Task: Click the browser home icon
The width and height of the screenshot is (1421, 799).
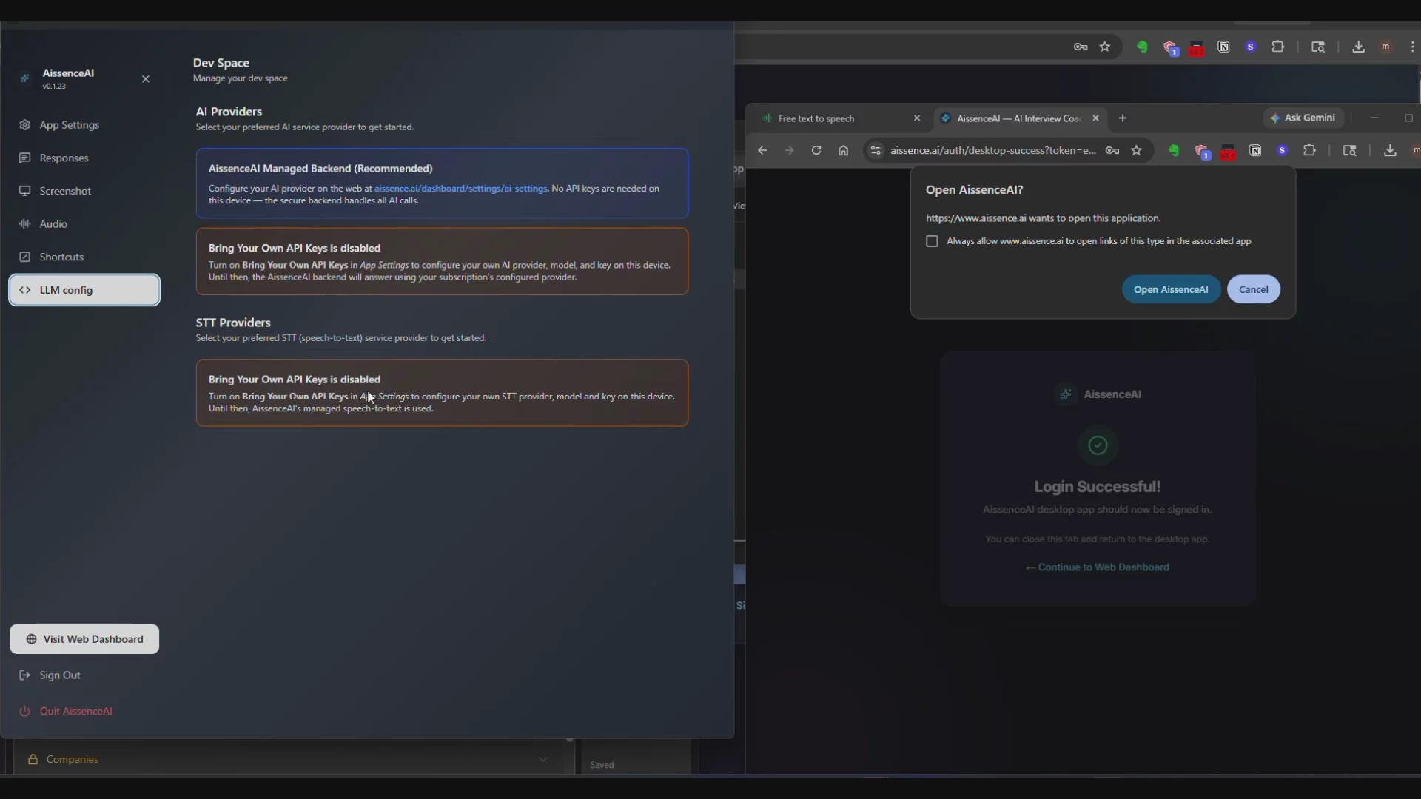Action: pos(843,151)
